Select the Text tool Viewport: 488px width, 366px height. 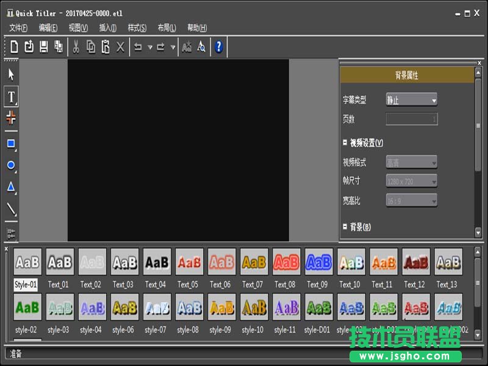click(10, 96)
